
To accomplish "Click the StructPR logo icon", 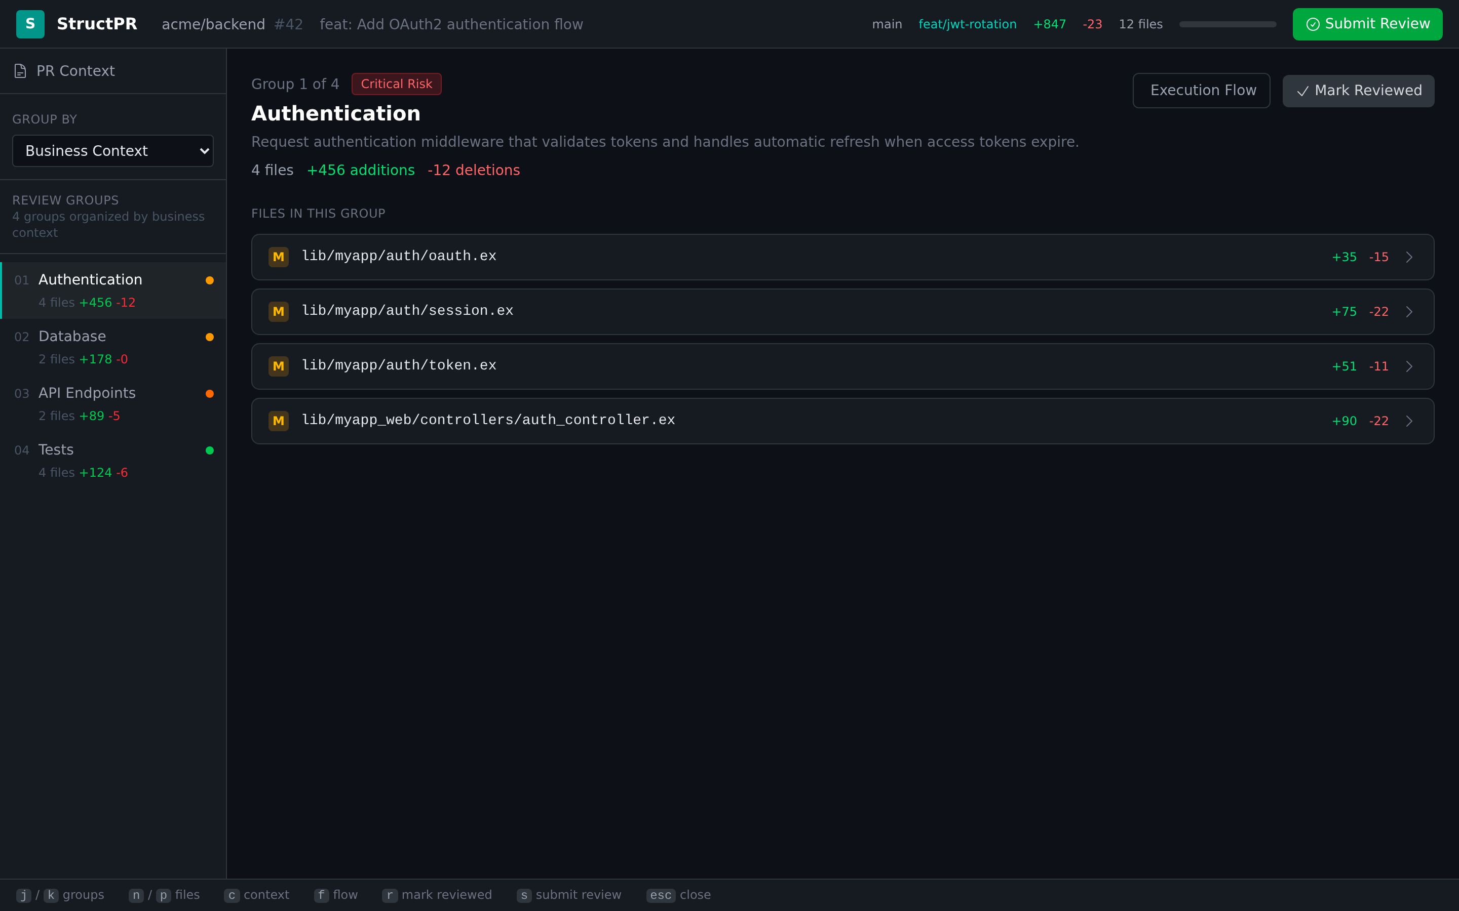I will tap(29, 23).
